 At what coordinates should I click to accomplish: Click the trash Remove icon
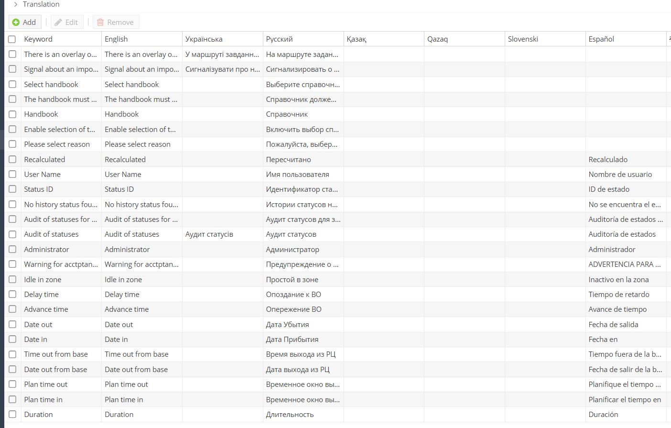click(x=100, y=22)
